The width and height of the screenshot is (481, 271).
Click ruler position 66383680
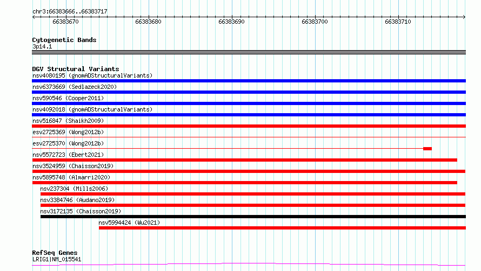148,22
